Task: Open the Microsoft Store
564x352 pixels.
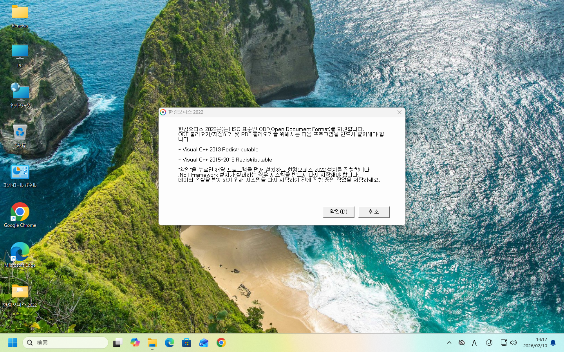Action: pyautogui.click(x=186, y=343)
